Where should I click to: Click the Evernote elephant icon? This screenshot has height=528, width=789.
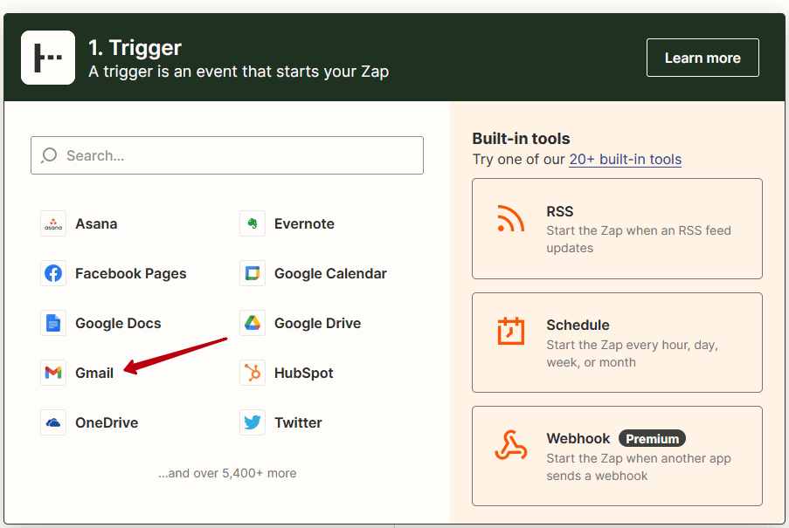click(x=253, y=223)
